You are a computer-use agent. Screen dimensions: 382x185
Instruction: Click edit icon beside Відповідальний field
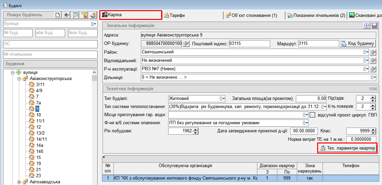[x=373, y=61]
